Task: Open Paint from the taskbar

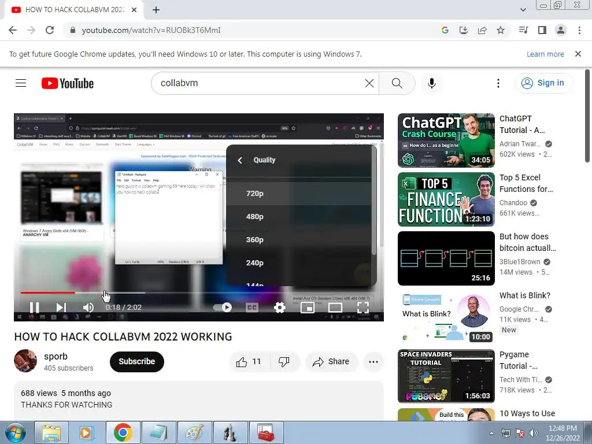Action: pos(194,432)
